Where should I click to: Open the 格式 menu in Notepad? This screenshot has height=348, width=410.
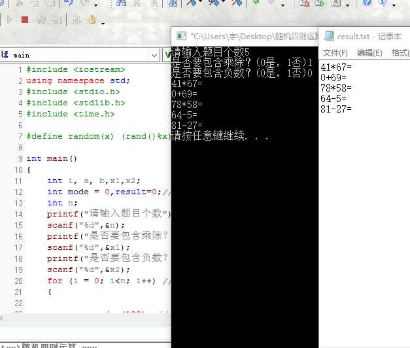click(401, 53)
